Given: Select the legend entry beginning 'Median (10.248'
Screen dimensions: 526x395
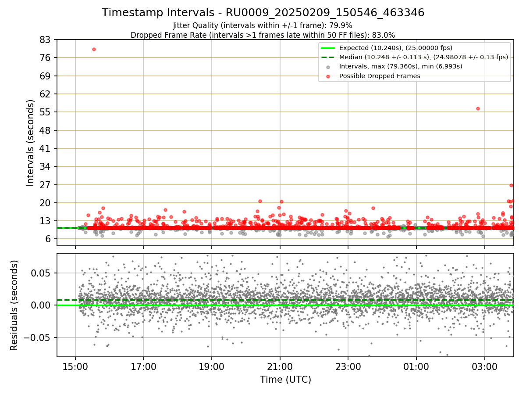Looking at the screenshot, I should [423, 57].
